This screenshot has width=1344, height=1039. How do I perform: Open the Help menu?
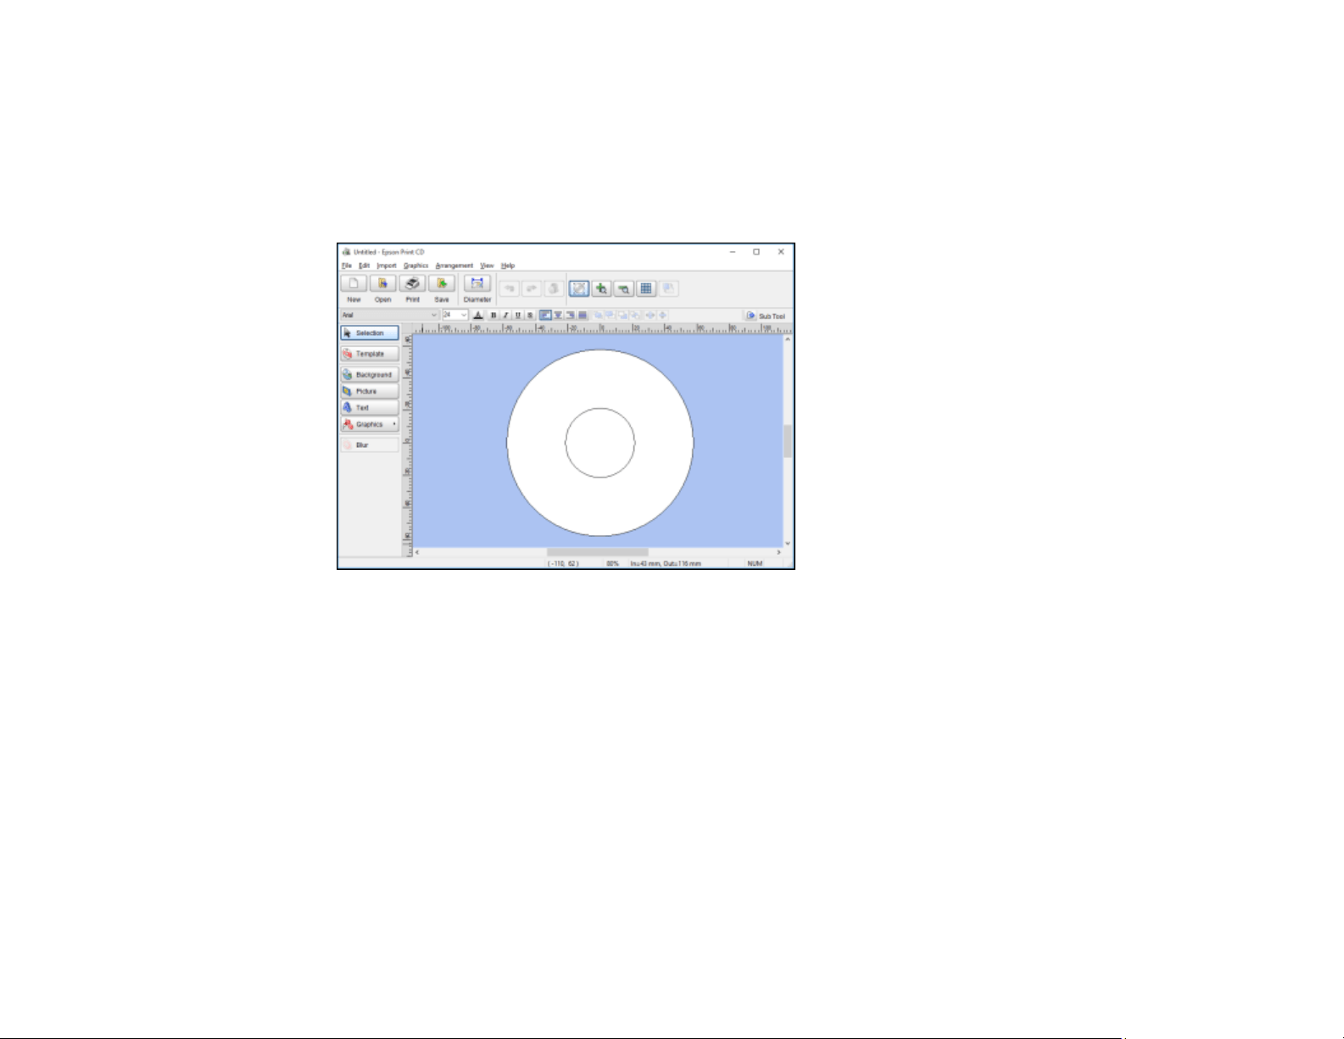[x=507, y=265]
